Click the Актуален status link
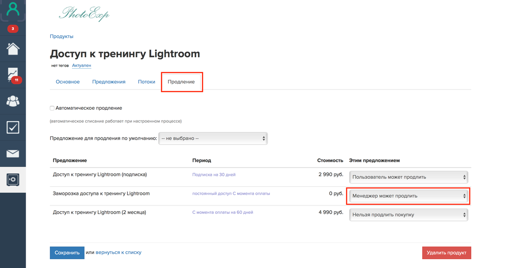 [x=82, y=66]
